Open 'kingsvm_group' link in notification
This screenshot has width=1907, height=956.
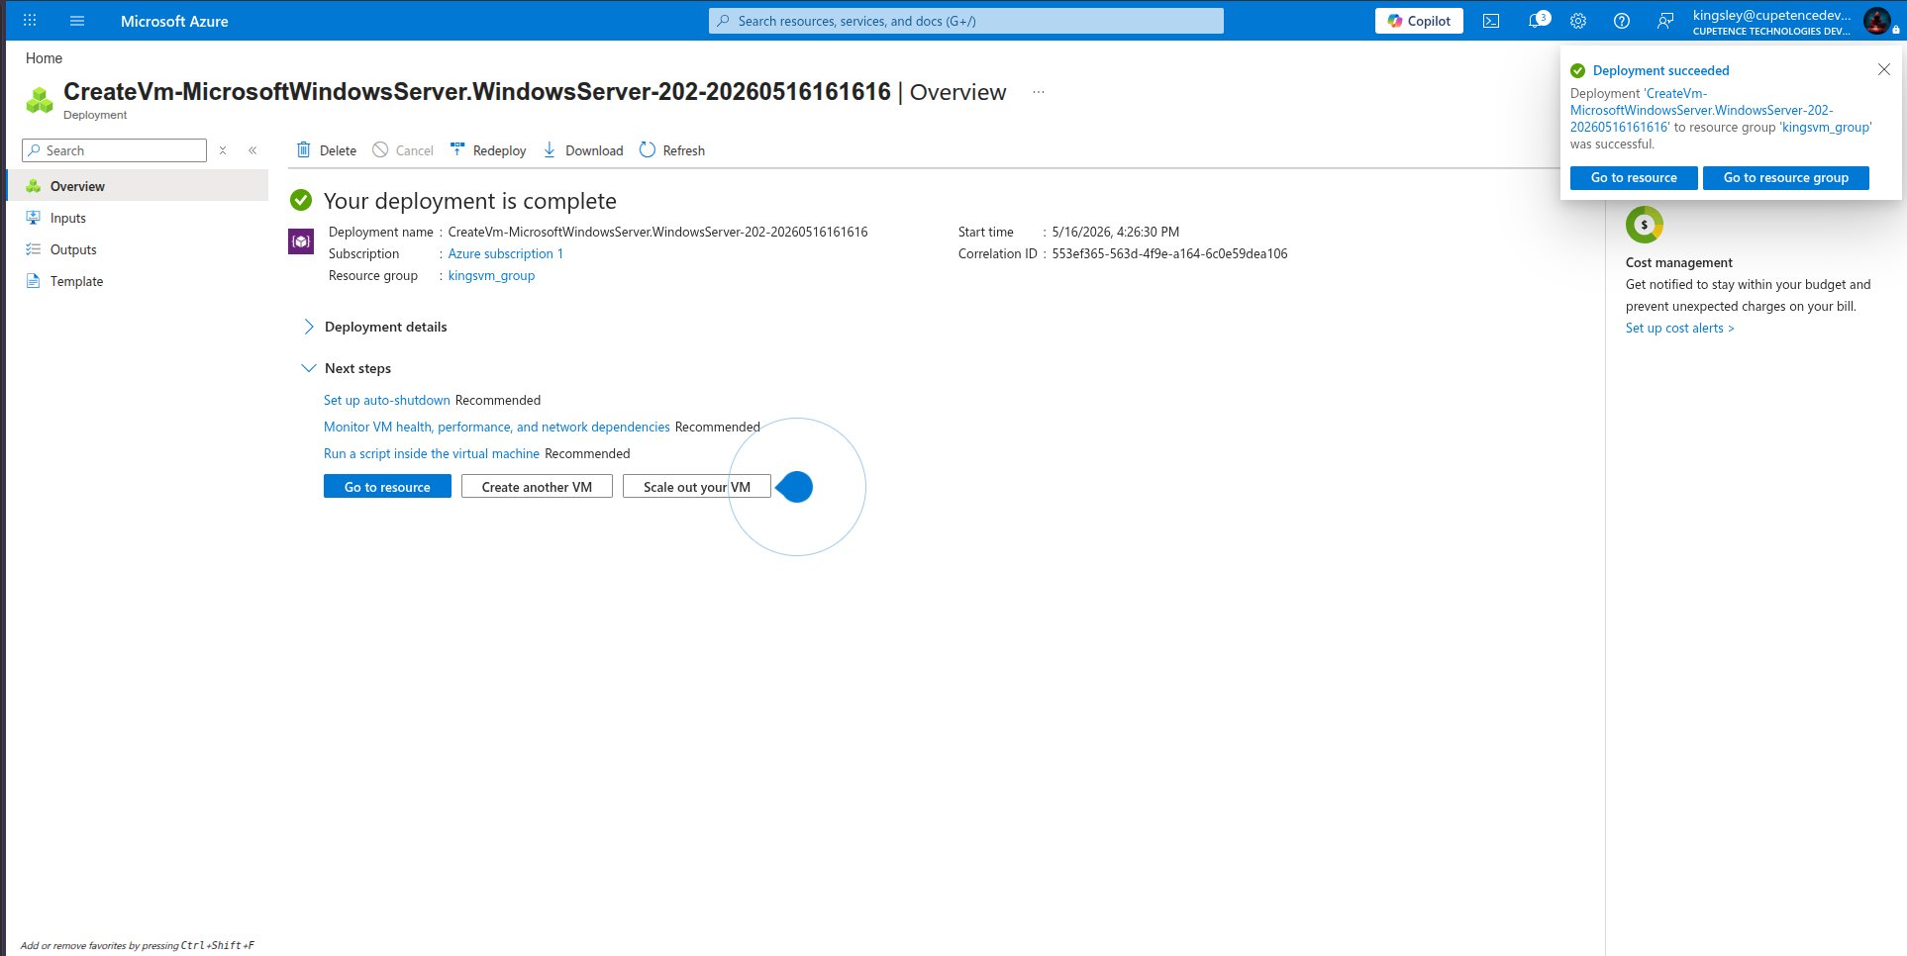click(x=1826, y=127)
